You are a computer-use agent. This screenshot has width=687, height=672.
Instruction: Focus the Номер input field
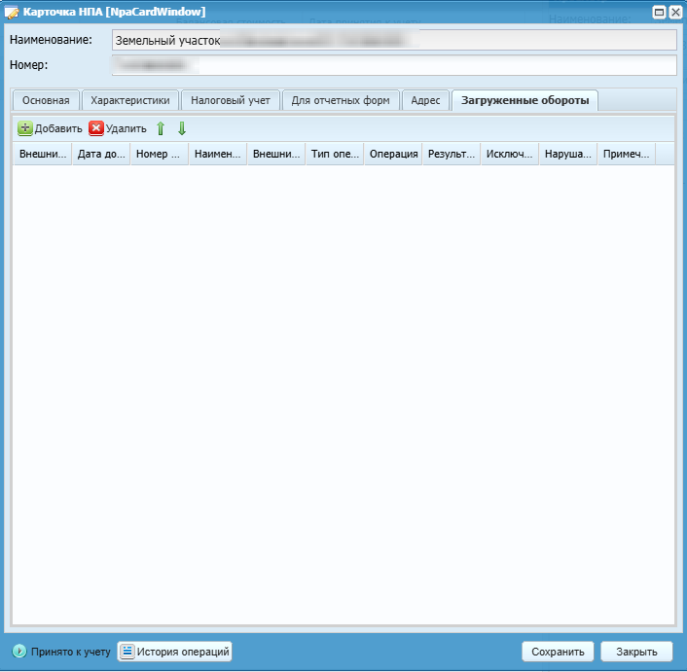(393, 65)
